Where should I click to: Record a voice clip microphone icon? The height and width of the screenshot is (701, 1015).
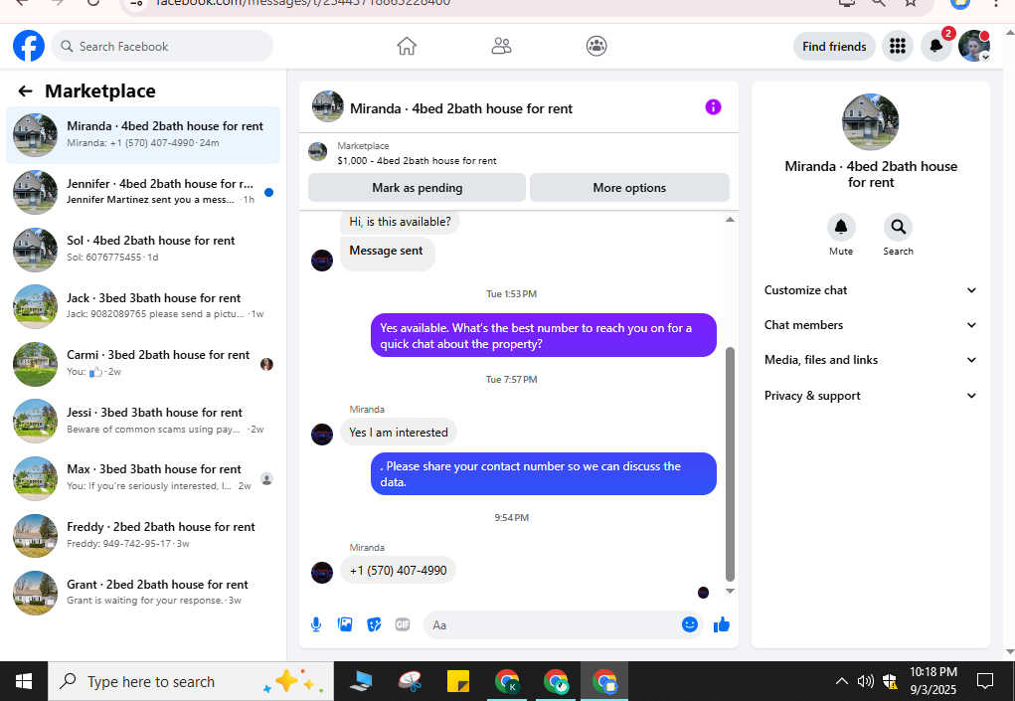point(316,624)
